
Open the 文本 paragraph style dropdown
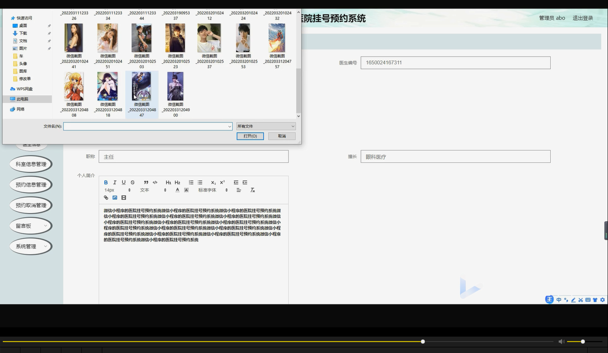pos(153,190)
